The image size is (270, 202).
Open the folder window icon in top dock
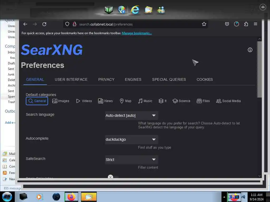(x=148, y=10)
